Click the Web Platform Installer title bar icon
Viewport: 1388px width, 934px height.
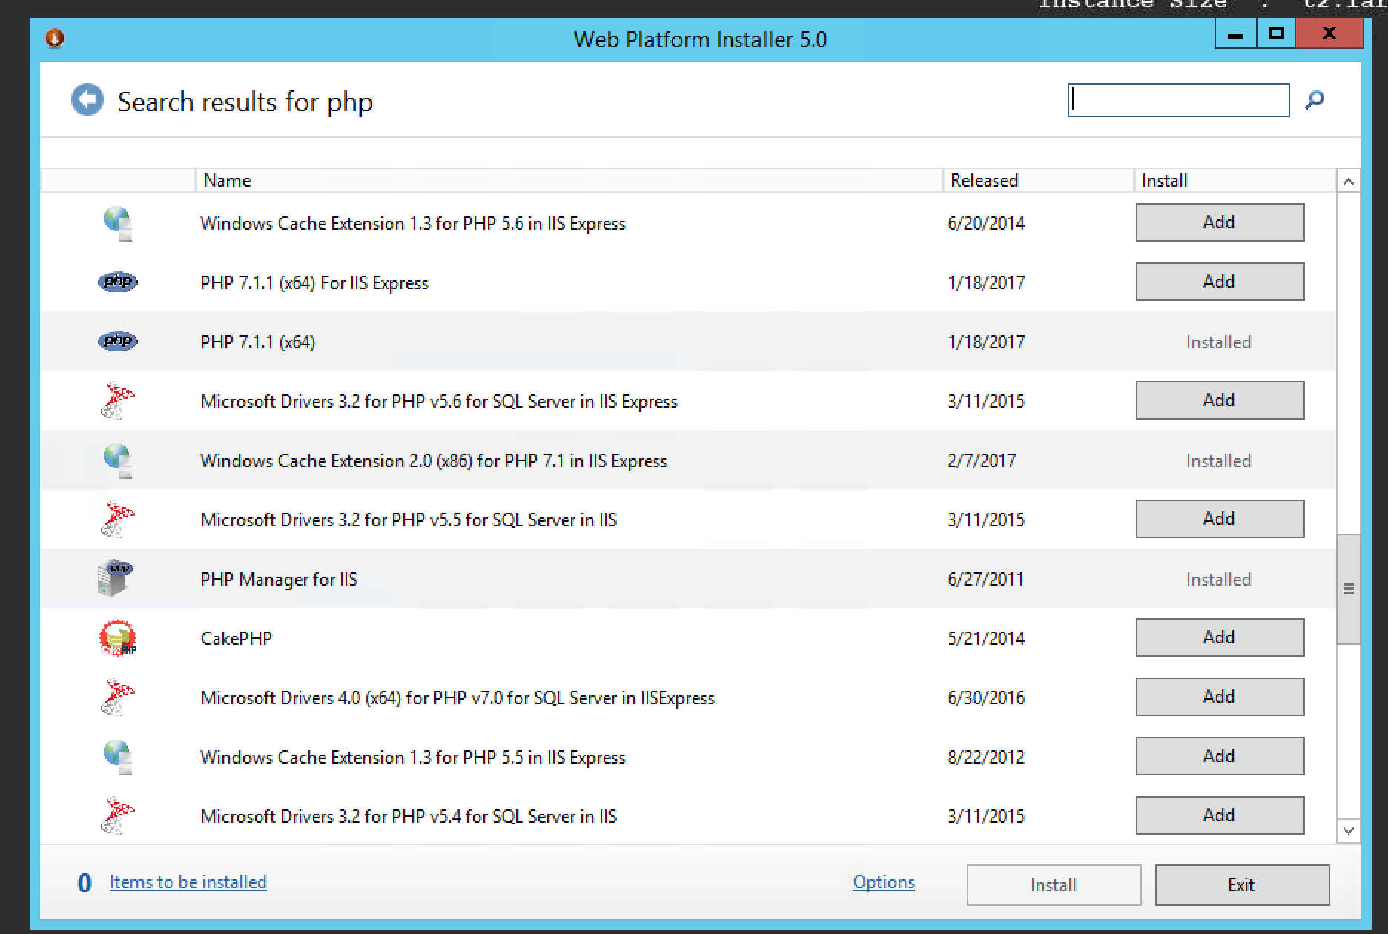coord(55,38)
